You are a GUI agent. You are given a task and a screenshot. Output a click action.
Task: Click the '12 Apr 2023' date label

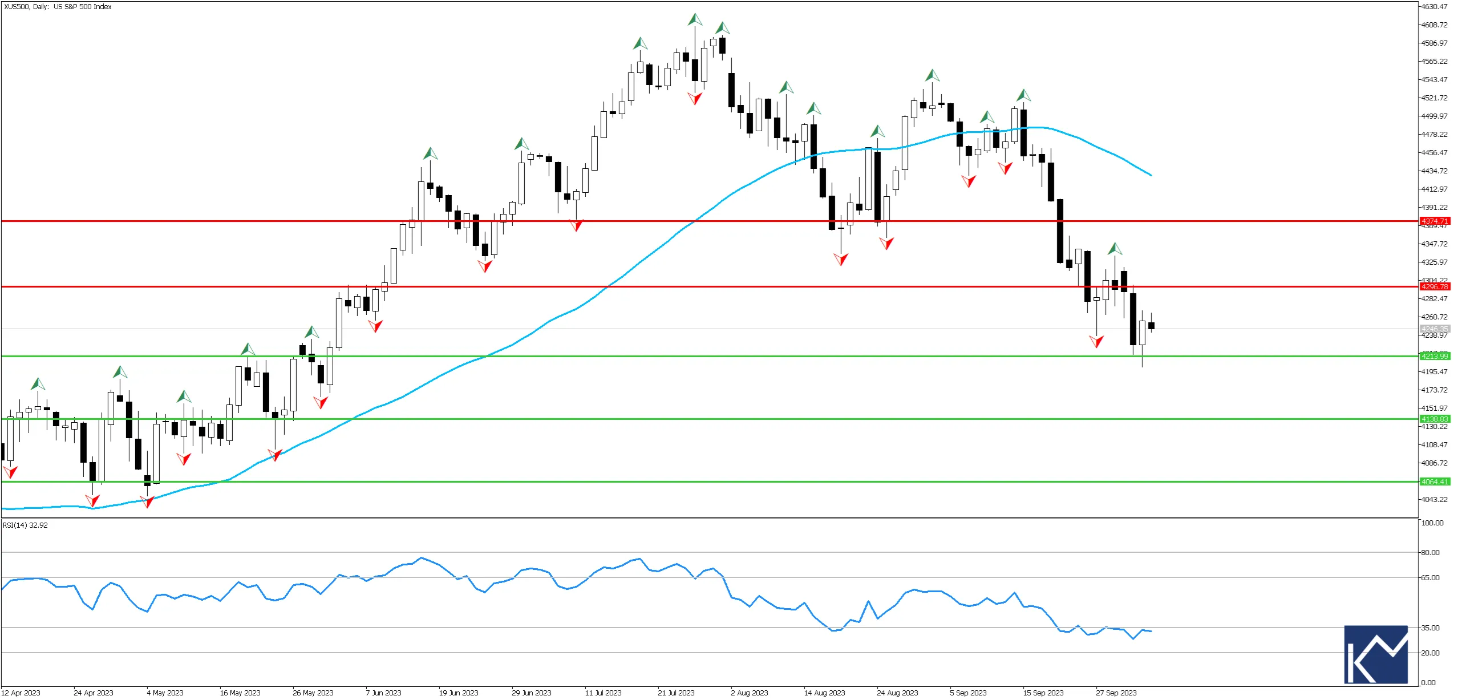21,693
